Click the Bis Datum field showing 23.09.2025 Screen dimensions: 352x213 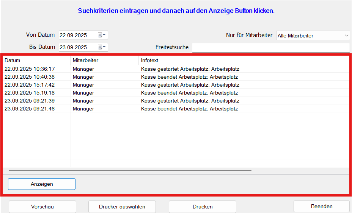(83, 47)
